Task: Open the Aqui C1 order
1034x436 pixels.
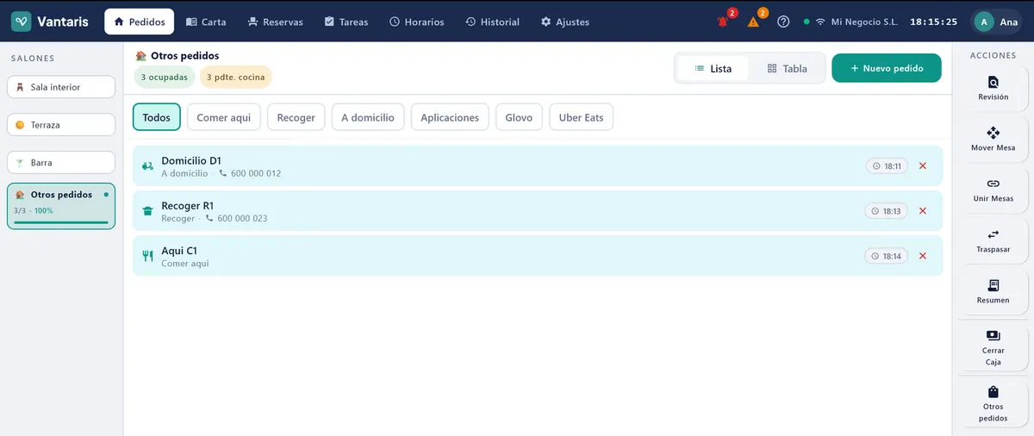Action: [538, 255]
